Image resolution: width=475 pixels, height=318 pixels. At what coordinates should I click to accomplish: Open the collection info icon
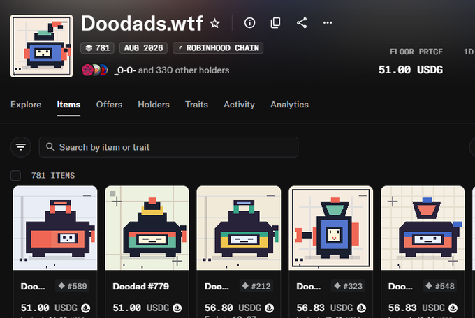[249, 23]
